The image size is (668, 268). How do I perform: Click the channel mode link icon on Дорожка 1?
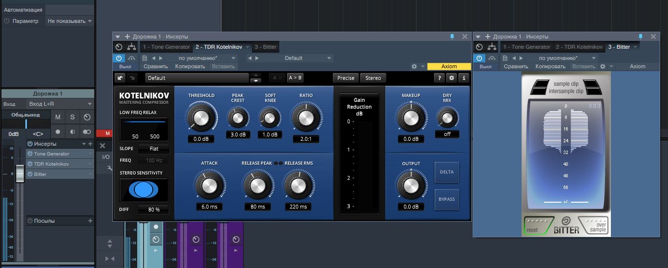(x=87, y=132)
